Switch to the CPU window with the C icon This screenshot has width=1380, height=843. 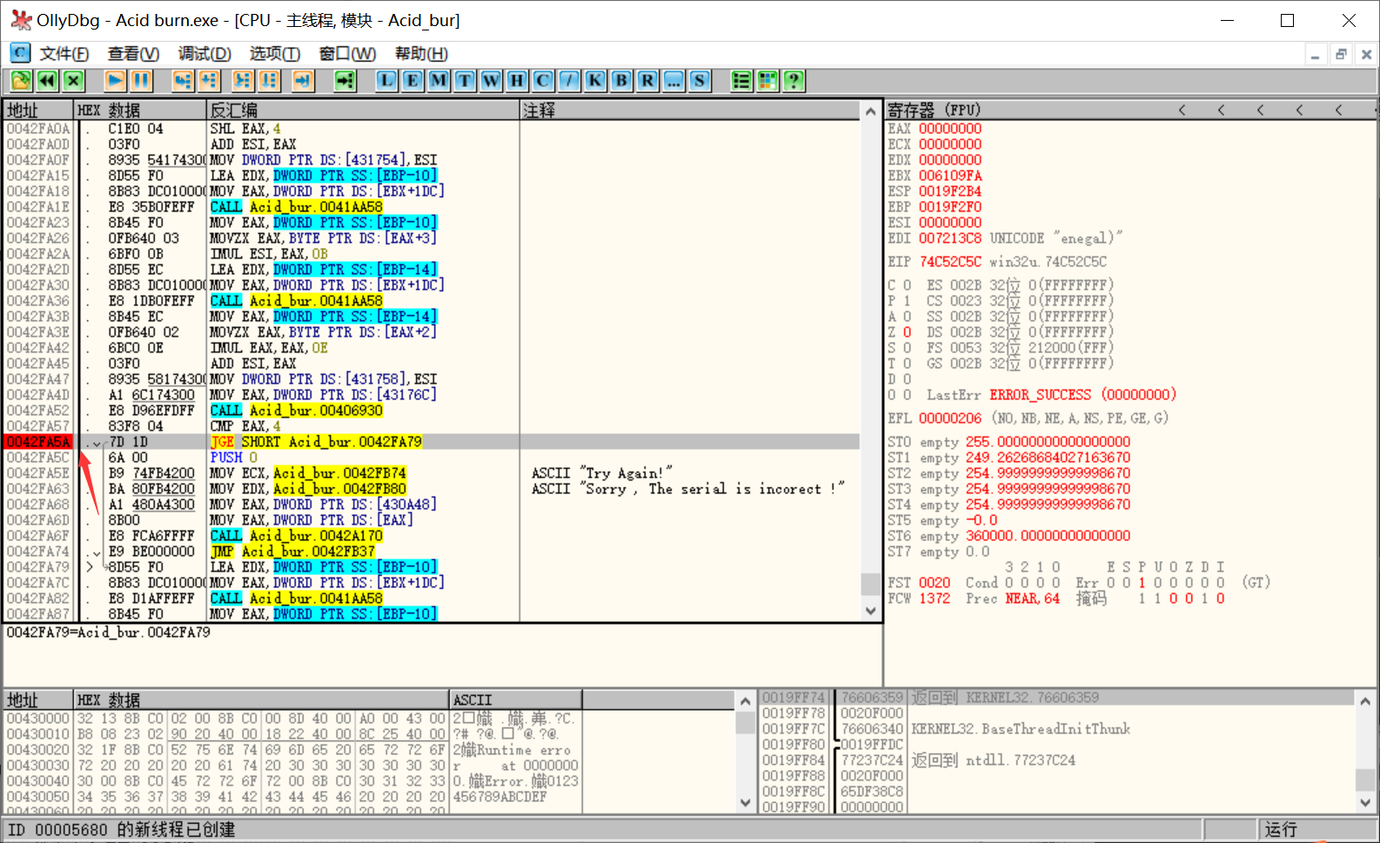pyautogui.click(x=543, y=81)
